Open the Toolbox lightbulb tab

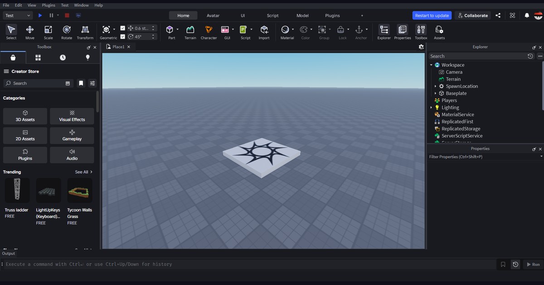(87, 57)
